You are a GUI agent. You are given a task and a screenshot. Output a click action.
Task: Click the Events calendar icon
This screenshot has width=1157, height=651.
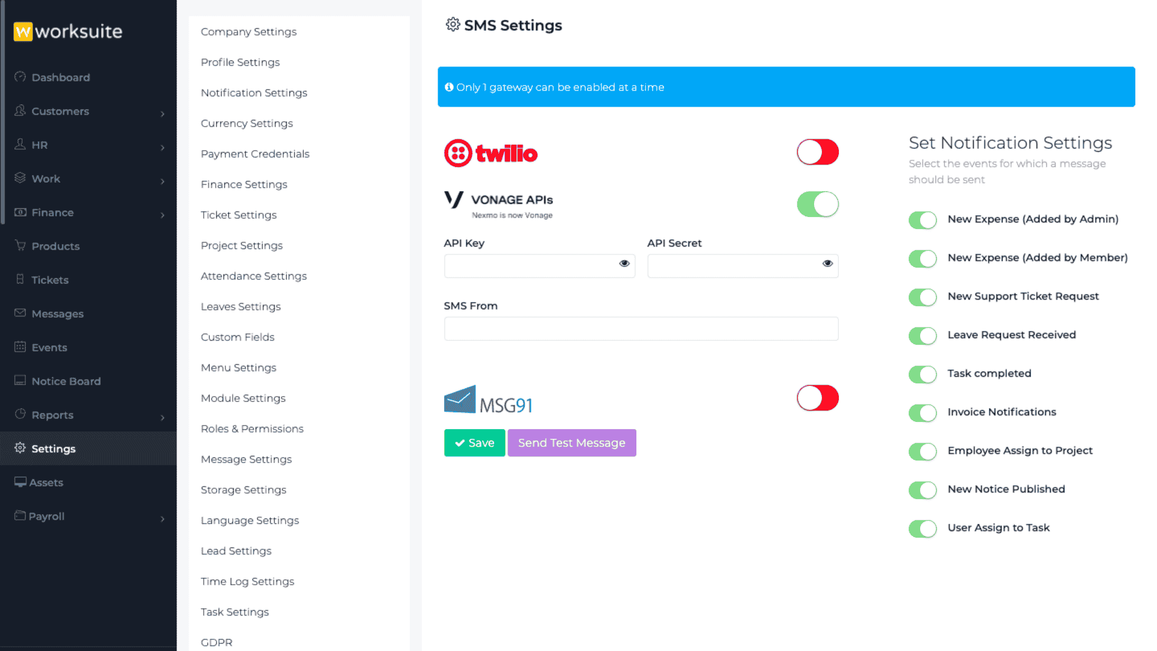point(20,347)
